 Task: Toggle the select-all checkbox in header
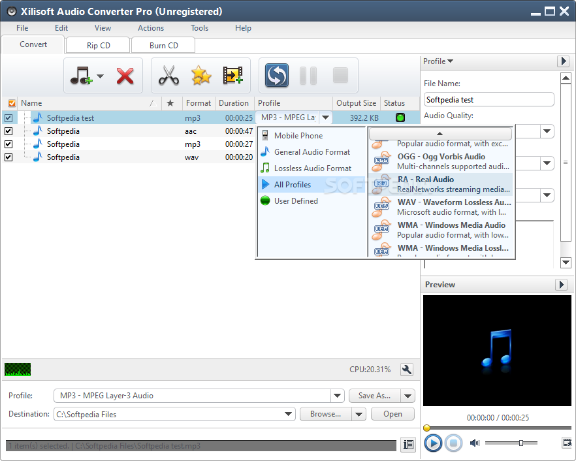click(12, 103)
